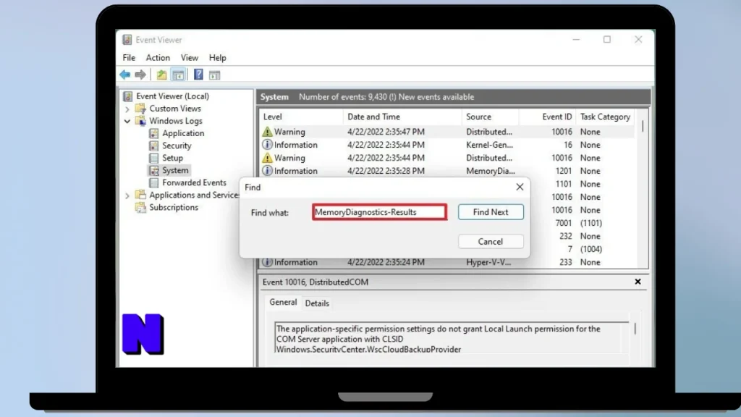
Task: Sort by the Source column header
Action: point(490,117)
